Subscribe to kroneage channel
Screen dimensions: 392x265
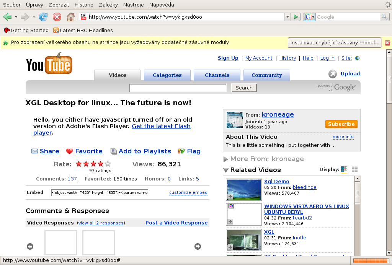(341, 124)
